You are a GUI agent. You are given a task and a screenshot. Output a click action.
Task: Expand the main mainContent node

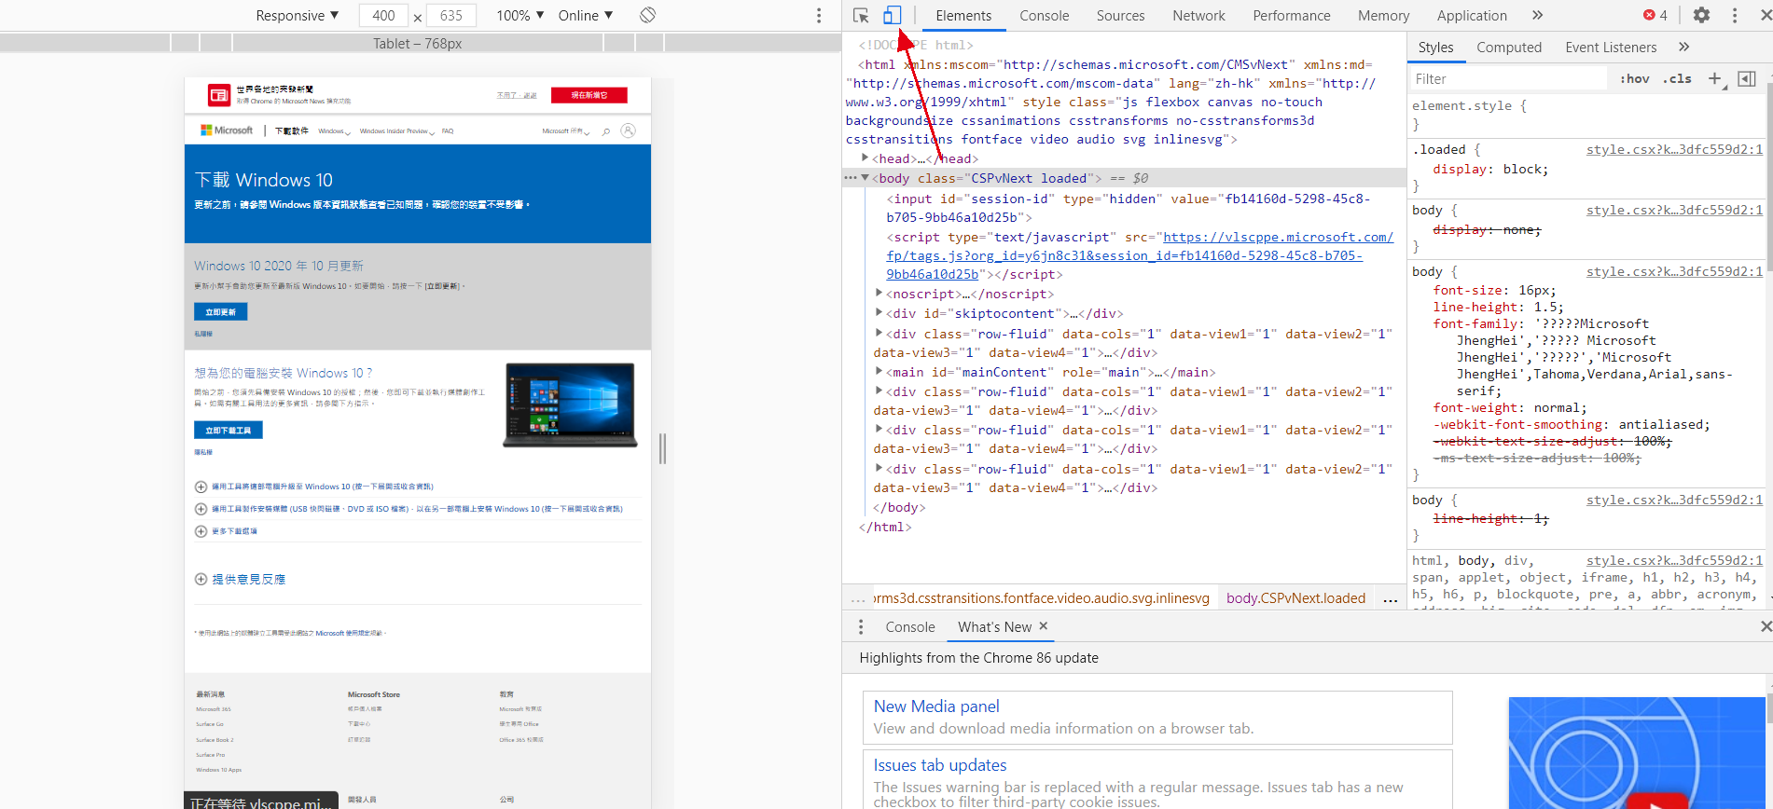[x=879, y=372]
